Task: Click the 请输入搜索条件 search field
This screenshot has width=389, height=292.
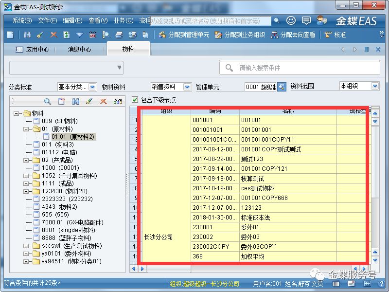Action: (x=300, y=68)
